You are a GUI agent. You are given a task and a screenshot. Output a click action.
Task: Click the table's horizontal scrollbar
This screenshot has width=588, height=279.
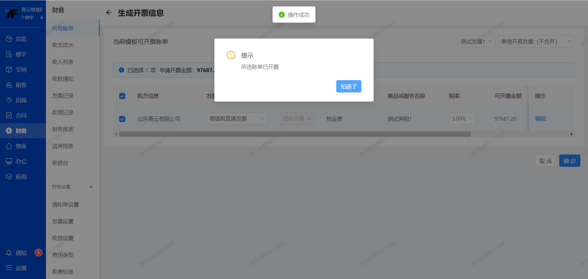pyautogui.click(x=295, y=134)
